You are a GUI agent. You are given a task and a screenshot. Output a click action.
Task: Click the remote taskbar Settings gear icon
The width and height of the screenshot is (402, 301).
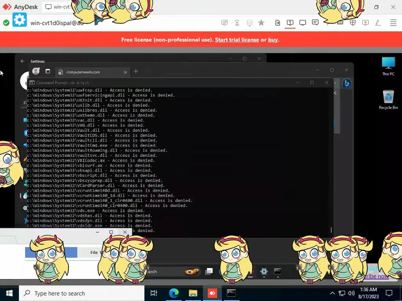[x=264, y=271]
